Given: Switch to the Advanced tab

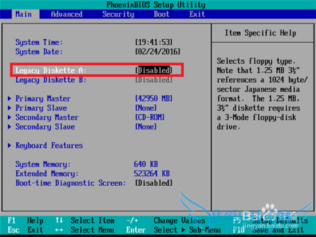Looking at the screenshot, I should pyautogui.click(x=66, y=15).
